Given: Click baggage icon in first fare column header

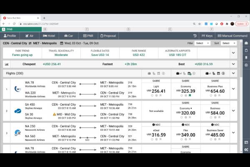Looking at the screenshot, I should click(x=149, y=73).
